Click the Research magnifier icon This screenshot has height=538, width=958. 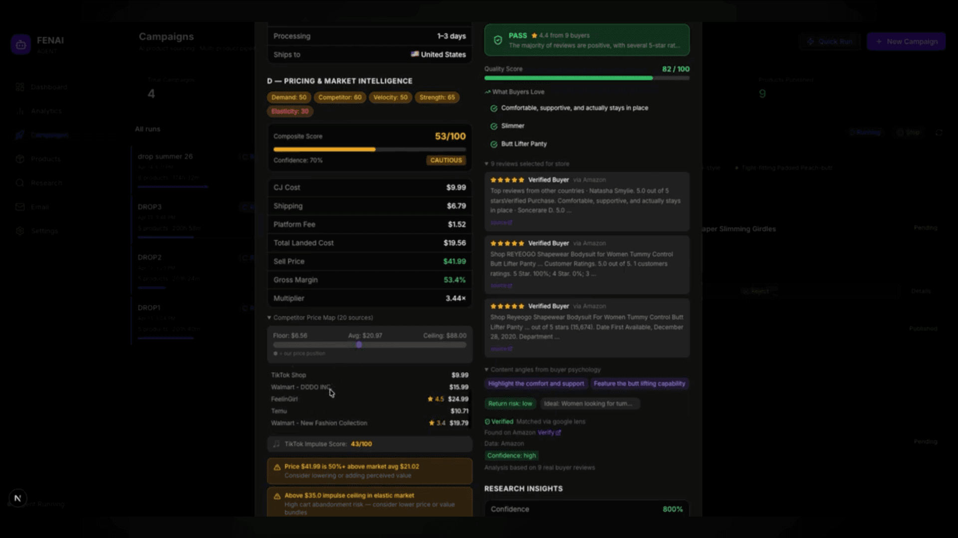tap(20, 183)
